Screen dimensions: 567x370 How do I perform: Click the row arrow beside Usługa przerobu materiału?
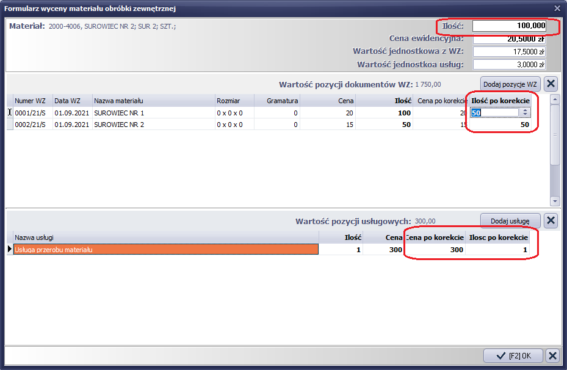click(9, 249)
